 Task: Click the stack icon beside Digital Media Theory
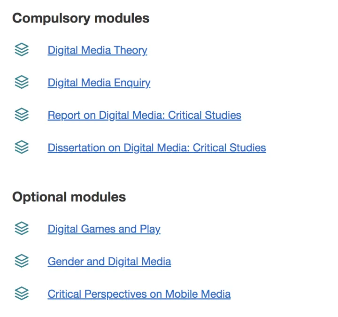click(22, 50)
